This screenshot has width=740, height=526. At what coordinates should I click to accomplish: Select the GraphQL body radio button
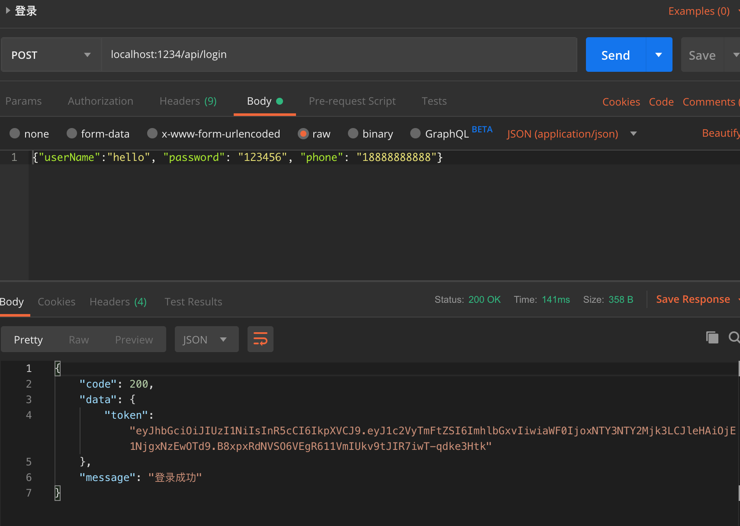[x=415, y=134]
